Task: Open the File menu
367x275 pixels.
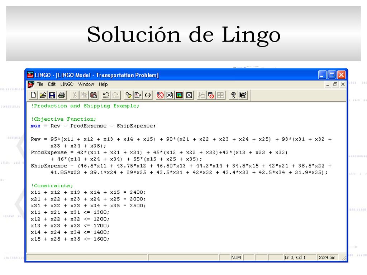Action: point(40,84)
